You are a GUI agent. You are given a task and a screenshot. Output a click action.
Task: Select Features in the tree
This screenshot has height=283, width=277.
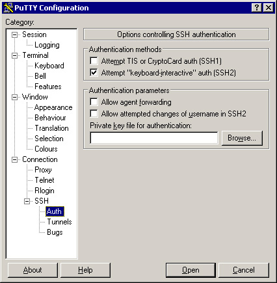pos(48,87)
